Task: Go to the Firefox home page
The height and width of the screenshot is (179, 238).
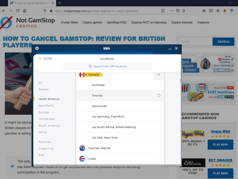Action: (x=25, y=11)
